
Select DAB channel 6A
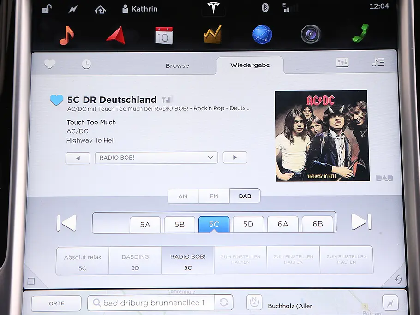pyautogui.click(x=283, y=224)
